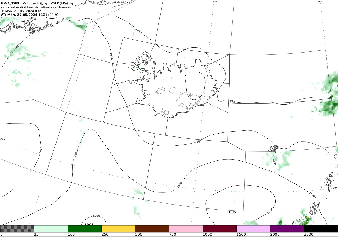This screenshot has height=237, width=338.
Task: Click the yellow 250–500 legend swatch
Action: [x=118, y=229]
